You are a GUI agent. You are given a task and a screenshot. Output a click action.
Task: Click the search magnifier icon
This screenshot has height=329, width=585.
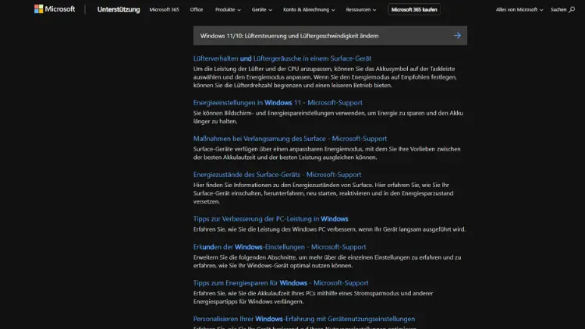pos(572,9)
